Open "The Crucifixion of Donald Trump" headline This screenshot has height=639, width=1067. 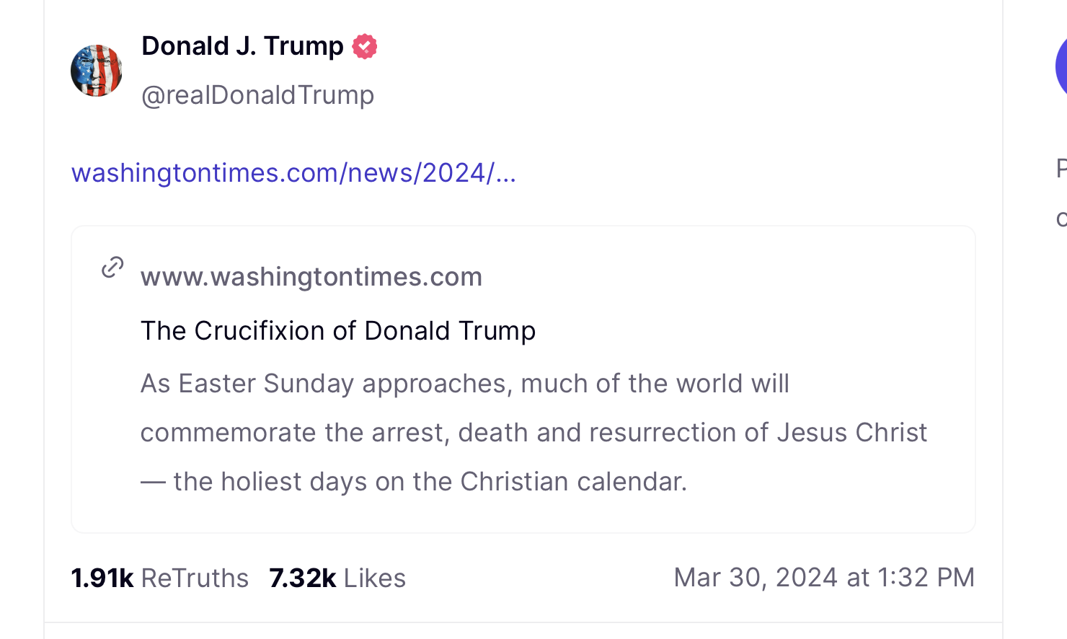click(338, 331)
